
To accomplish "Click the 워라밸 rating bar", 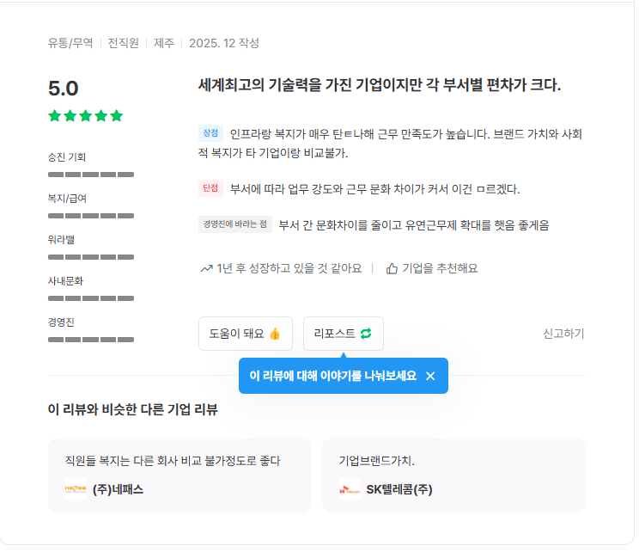I will pos(91,257).
